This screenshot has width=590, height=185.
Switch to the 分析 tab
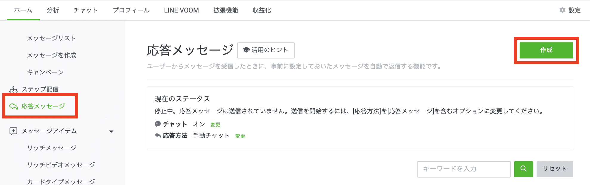click(53, 10)
